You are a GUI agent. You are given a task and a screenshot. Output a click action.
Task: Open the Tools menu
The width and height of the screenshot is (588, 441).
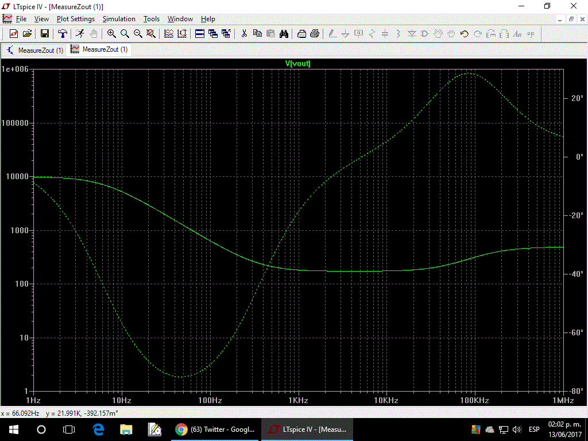152,19
